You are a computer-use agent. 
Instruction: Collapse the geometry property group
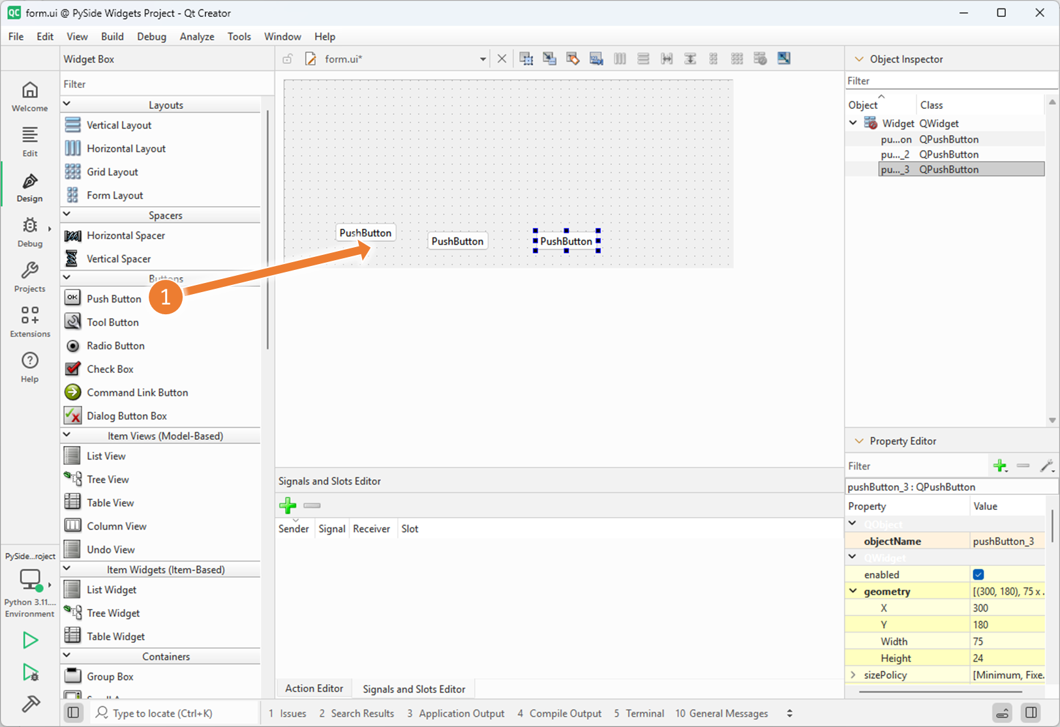click(853, 591)
